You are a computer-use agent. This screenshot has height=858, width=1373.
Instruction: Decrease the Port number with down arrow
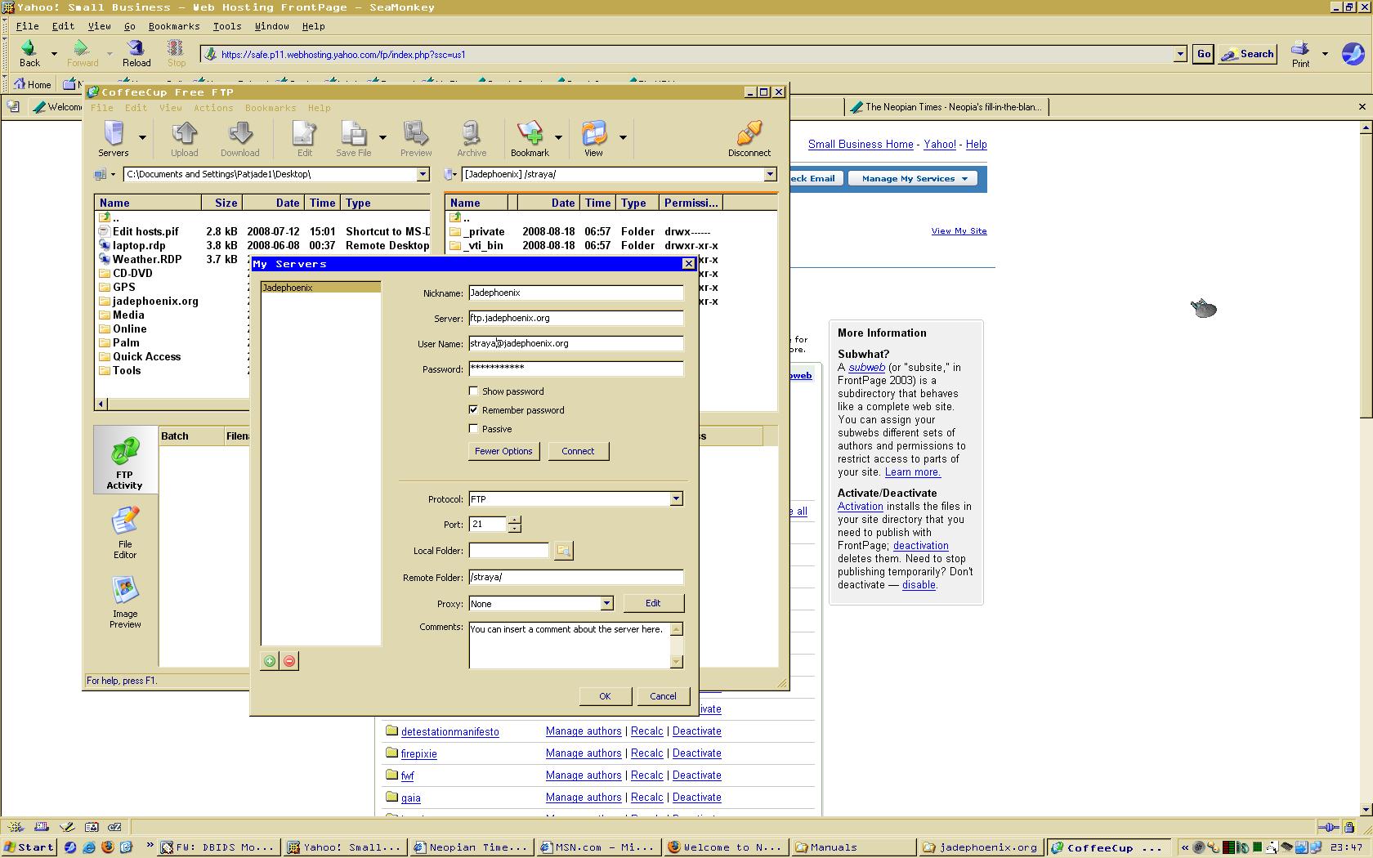tap(514, 529)
